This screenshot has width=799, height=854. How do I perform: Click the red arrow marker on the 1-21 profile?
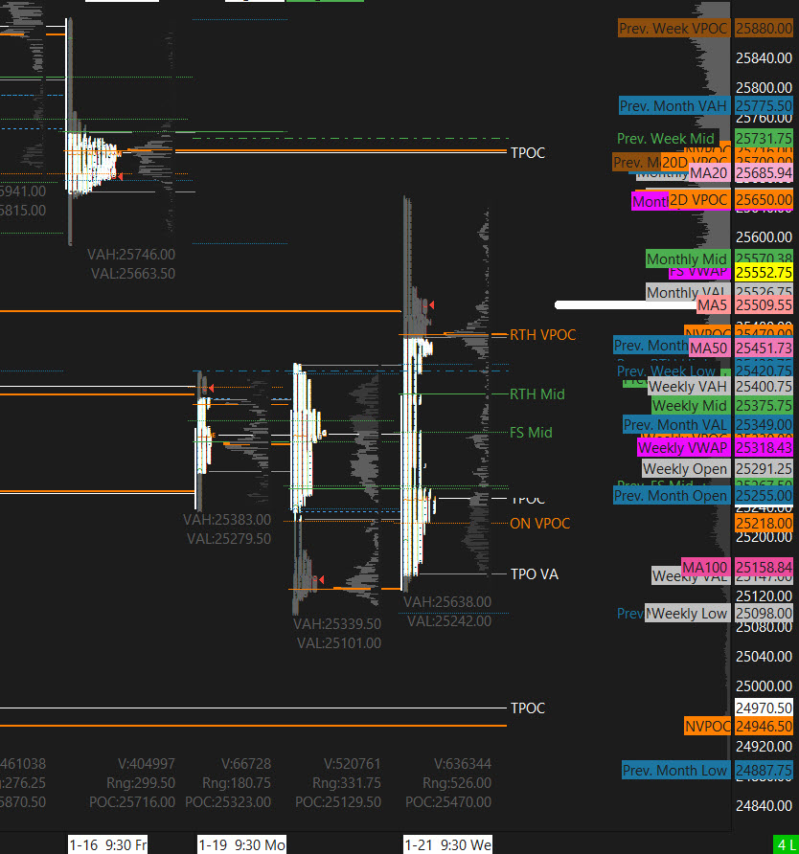[431, 304]
